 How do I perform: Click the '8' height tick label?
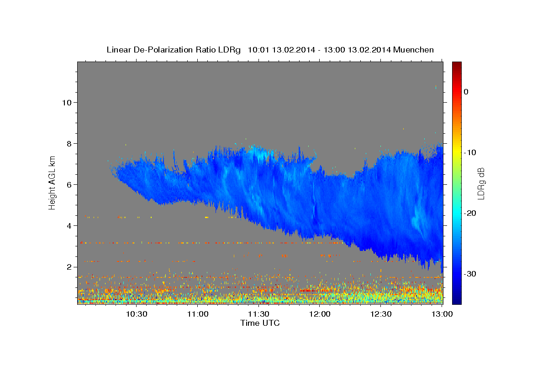click(69, 143)
